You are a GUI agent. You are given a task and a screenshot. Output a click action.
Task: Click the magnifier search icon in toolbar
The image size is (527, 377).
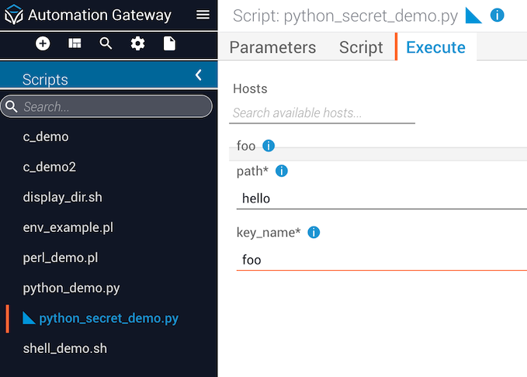pyautogui.click(x=106, y=43)
